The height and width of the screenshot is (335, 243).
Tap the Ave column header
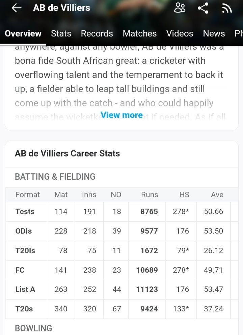tap(217, 195)
